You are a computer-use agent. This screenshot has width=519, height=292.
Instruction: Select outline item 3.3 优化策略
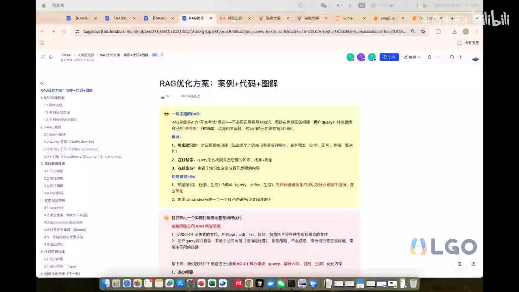pyautogui.click(x=54, y=186)
